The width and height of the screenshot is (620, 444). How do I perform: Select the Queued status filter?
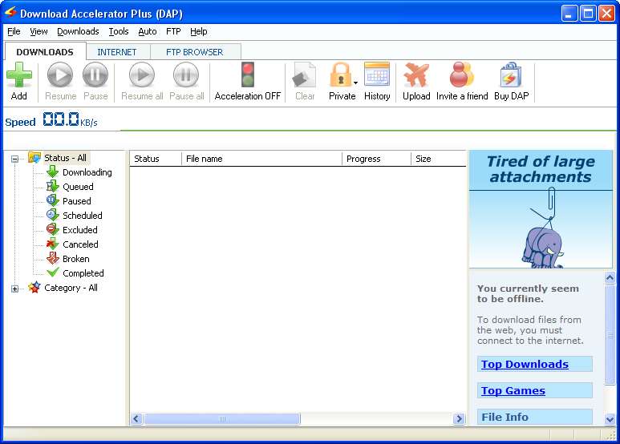click(x=78, y=187)
